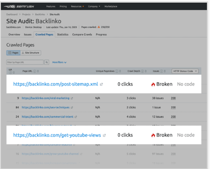Open the Progress tab
Screen dimensions: 210x169
tap(101, 34)
